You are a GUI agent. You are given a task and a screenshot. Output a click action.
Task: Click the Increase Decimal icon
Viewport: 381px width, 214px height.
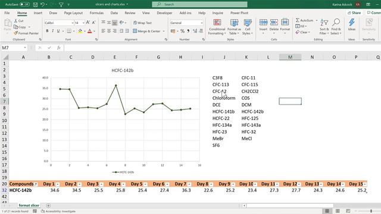click(195, 31)
